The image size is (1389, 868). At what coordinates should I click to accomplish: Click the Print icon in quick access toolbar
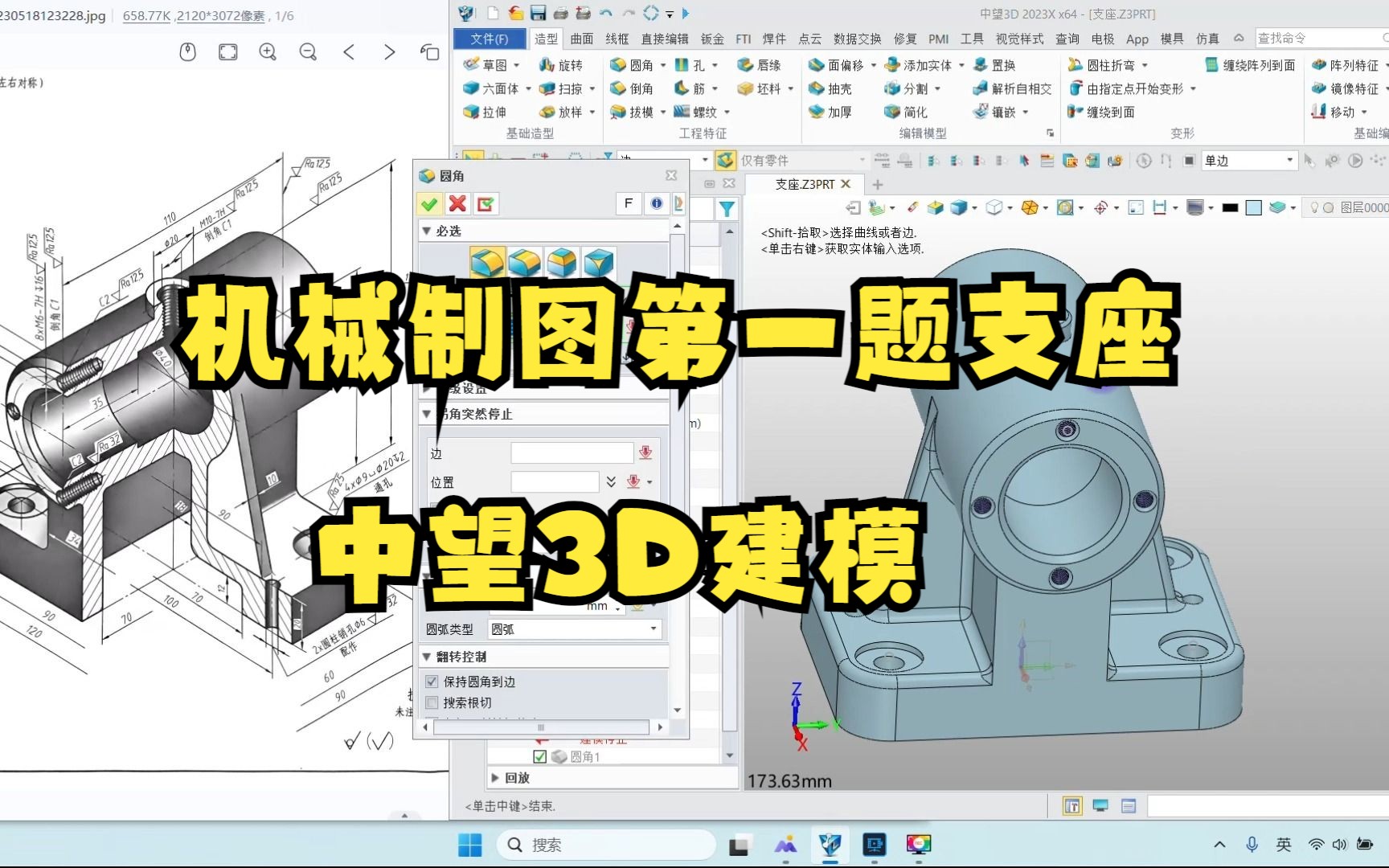coord(560,13)
